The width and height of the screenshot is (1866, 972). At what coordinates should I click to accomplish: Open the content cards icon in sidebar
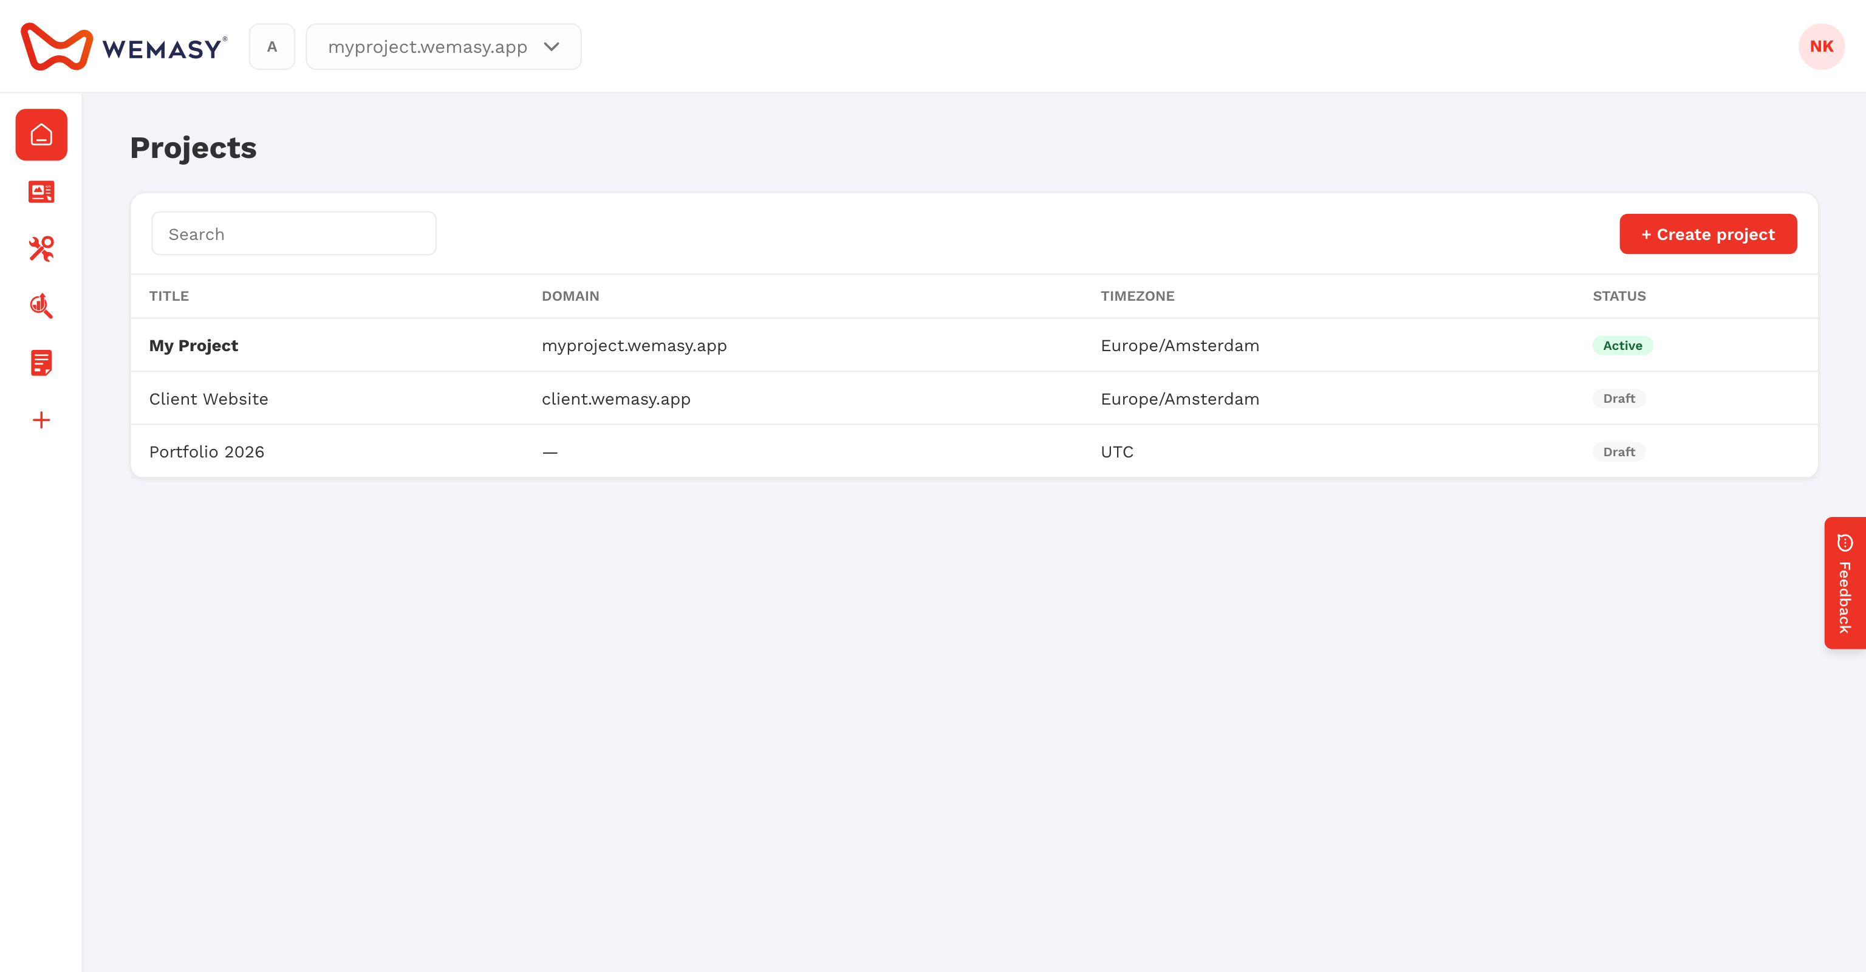click(x=41, y=192)
